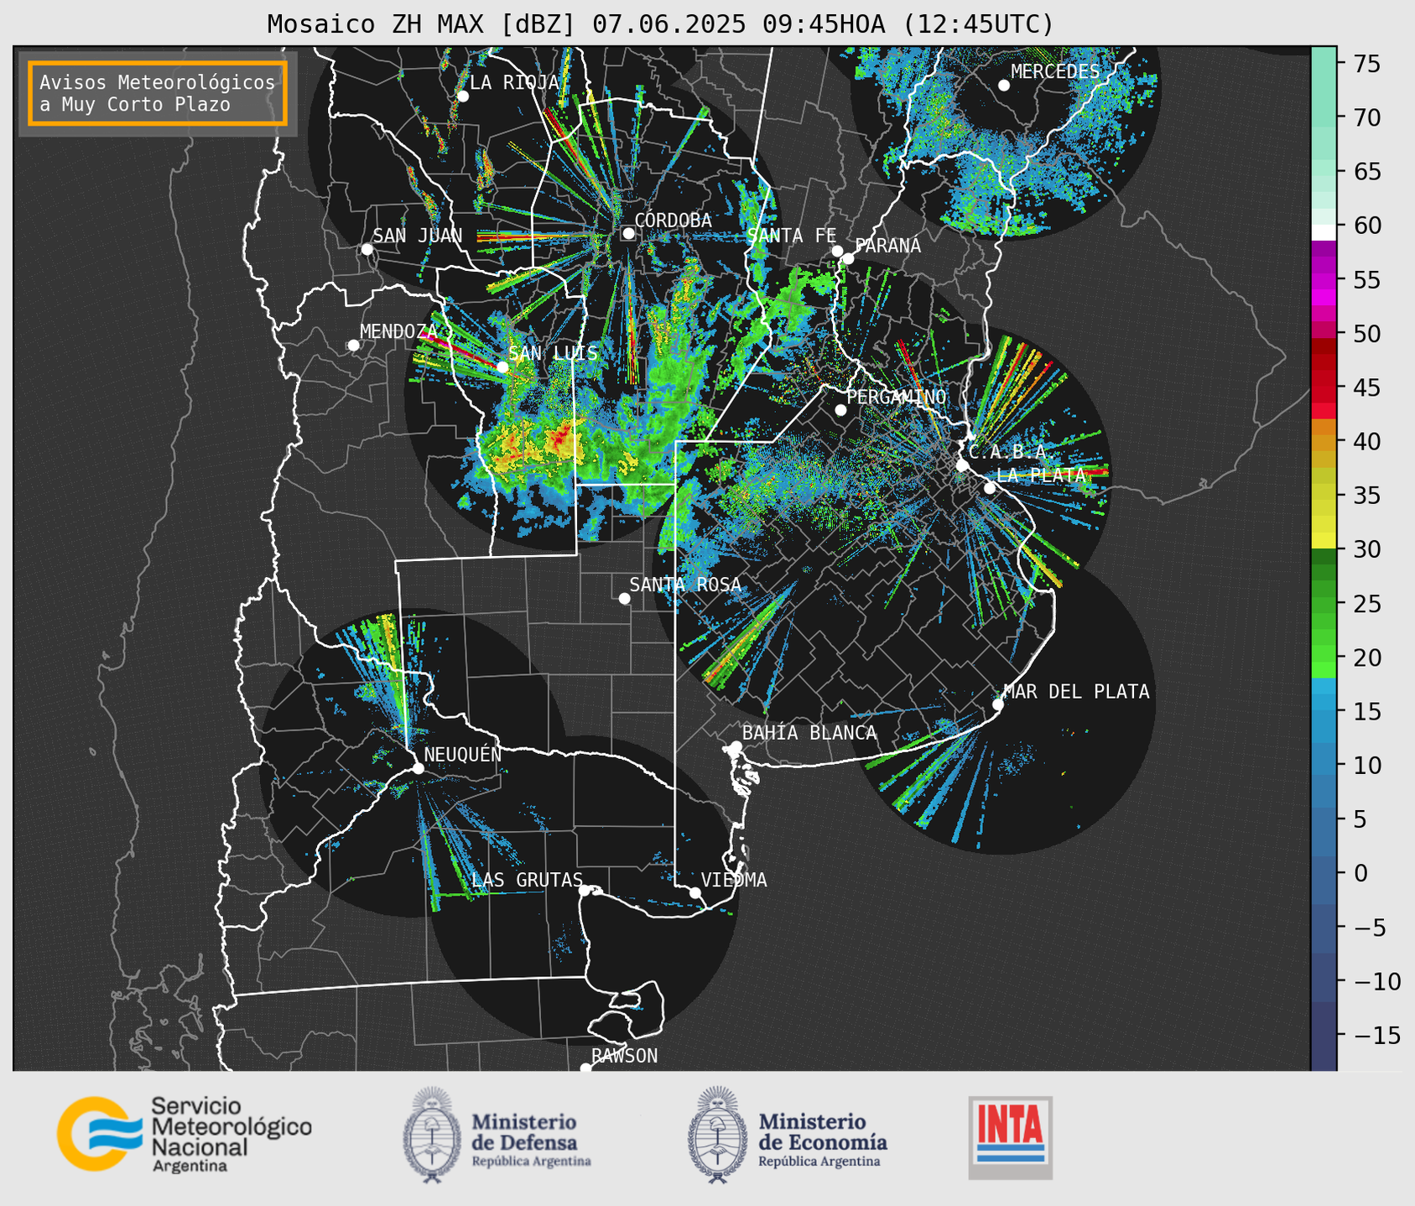Click the Neuquén city marker
Image resolution: width=1415 pixels, height=1206 pixels.
tap(418, 768)
